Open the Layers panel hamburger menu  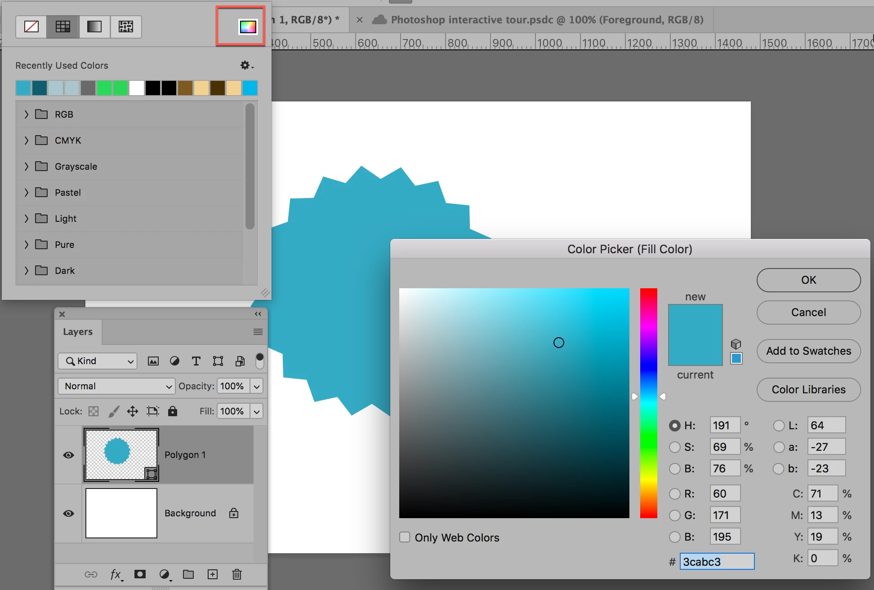pos(258,332)
